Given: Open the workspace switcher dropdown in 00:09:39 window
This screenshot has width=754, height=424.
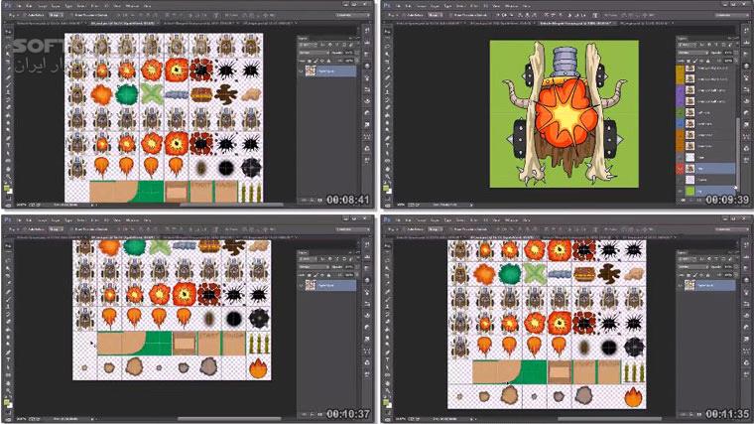Looking at the screenshot, I should 732,15.
